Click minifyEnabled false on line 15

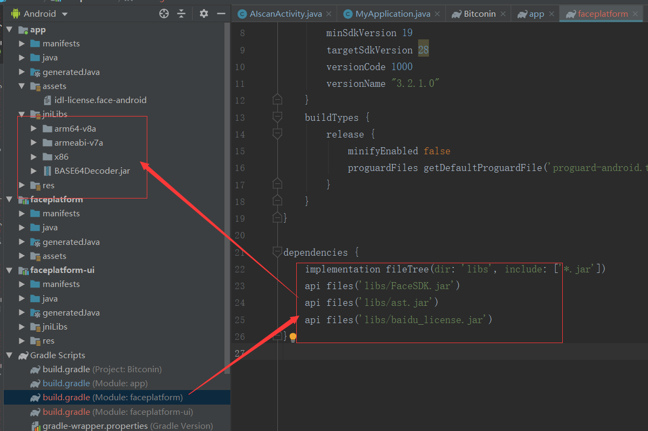click(x=399, y=151)
